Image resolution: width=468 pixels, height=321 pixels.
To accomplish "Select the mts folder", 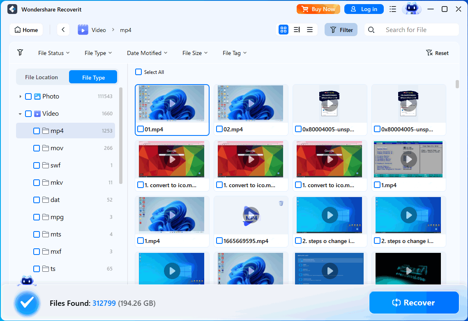I will [x=65, y=234].
